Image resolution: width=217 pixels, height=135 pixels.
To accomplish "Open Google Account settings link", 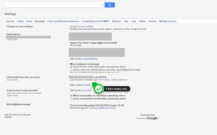I will tap(82, 26).
